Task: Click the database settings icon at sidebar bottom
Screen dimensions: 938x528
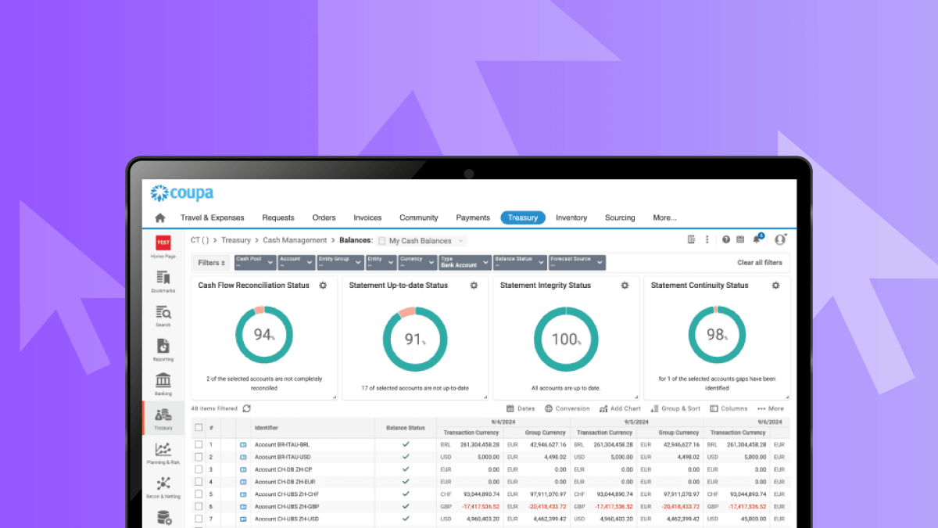Action: (x=164, y=518)
